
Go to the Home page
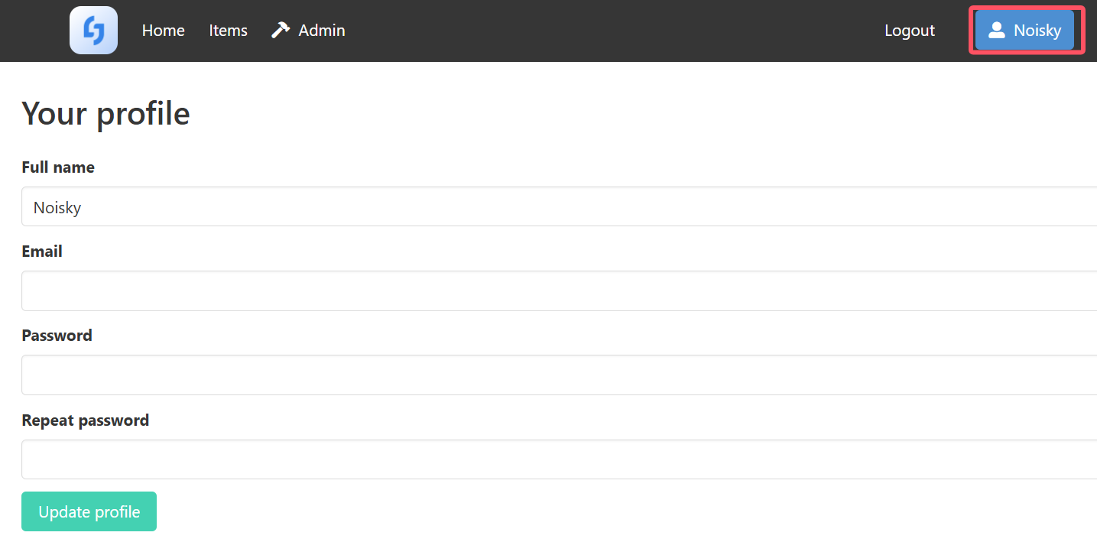pyautogui.click(x=164, y=31)
